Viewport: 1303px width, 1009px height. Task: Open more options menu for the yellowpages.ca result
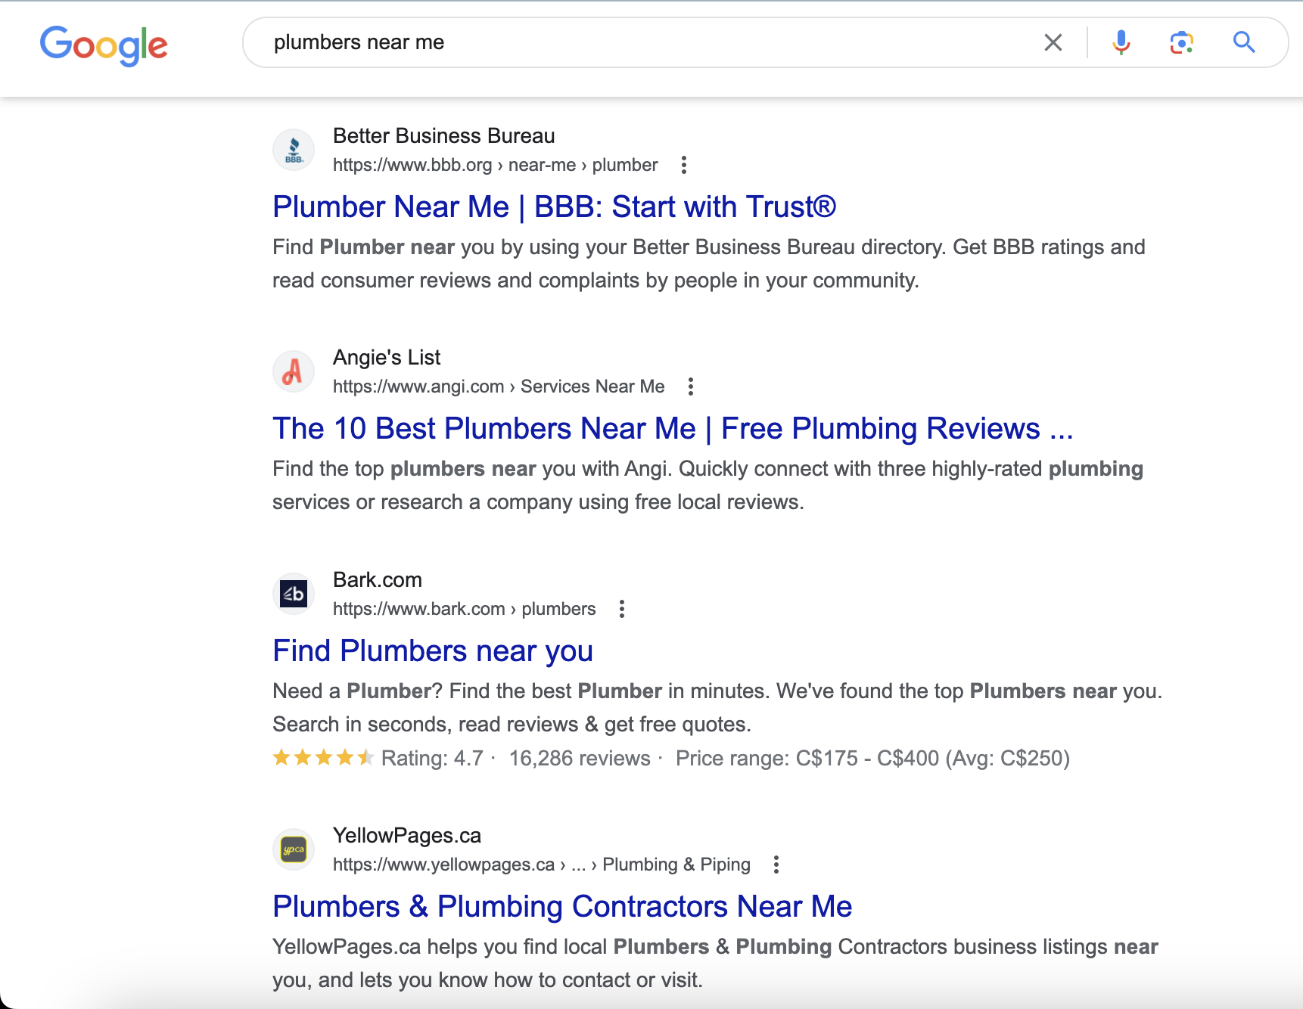tap(776, 865)
